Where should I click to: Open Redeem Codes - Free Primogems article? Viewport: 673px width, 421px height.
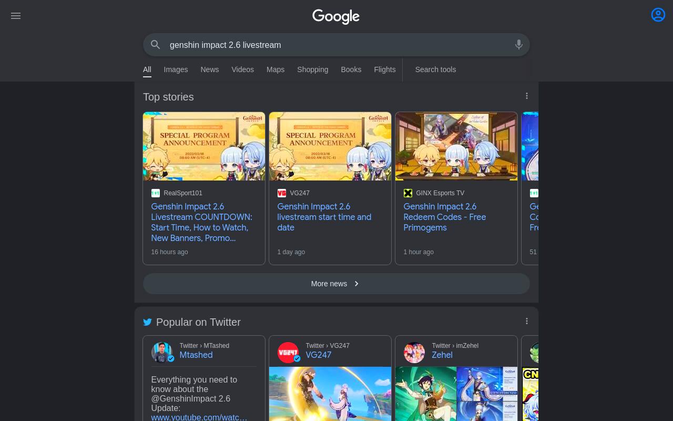[445, 217]
